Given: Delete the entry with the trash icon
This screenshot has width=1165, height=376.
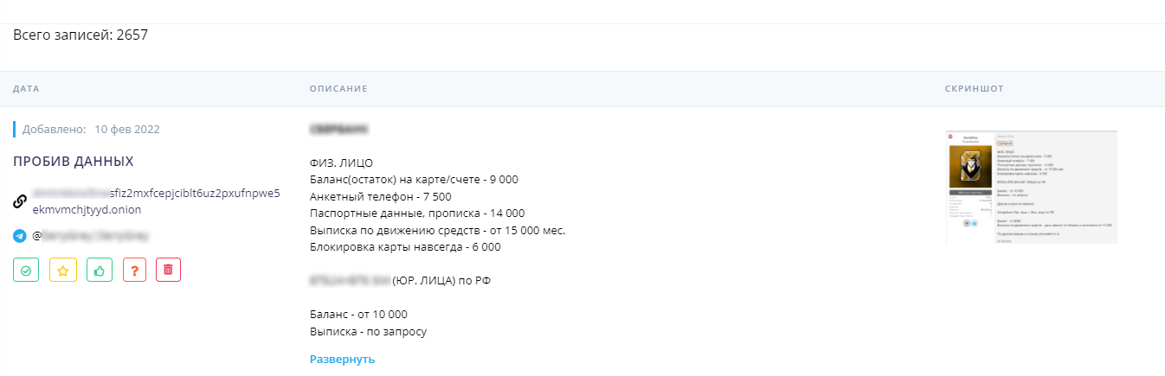Looking at the screenshot, I should 168,270.
